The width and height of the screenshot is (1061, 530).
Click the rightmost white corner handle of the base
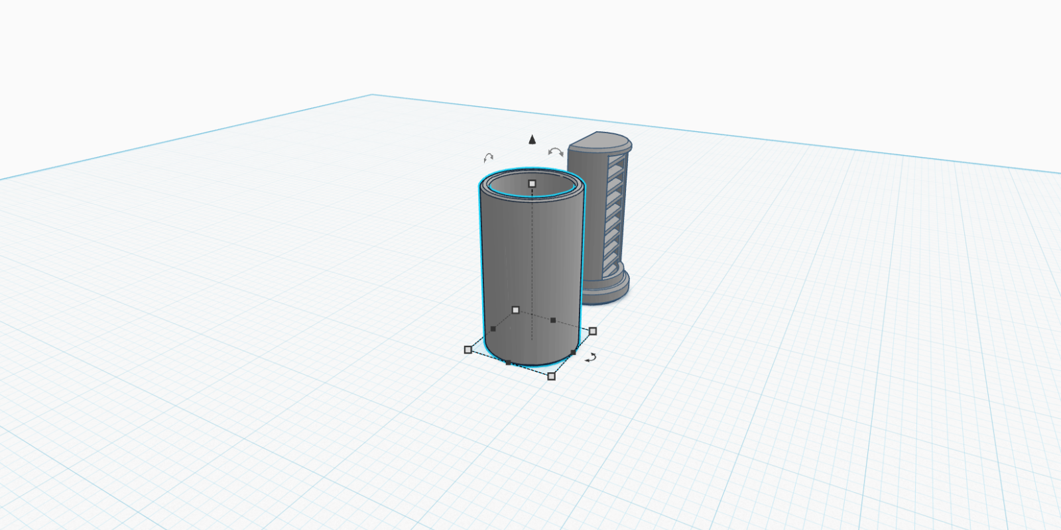(x=593, y=331)
